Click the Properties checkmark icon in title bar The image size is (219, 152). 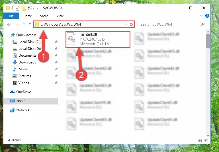[17, 8]
